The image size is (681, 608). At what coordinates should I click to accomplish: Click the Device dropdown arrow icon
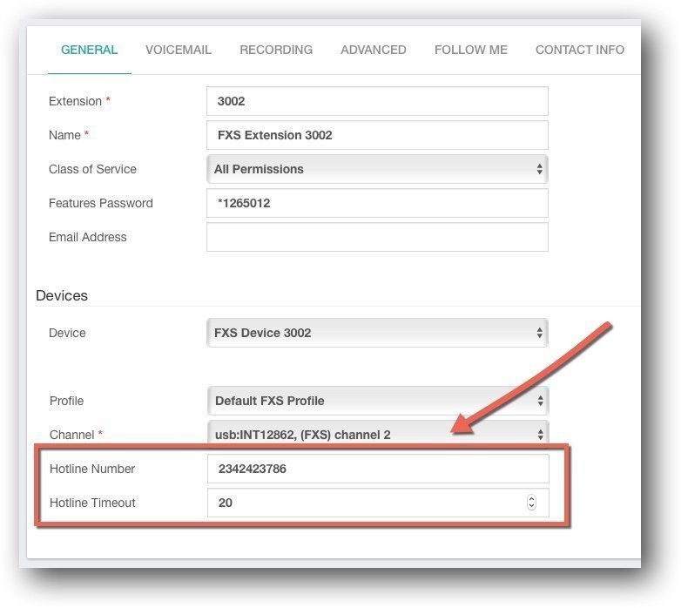coord(539,333)
